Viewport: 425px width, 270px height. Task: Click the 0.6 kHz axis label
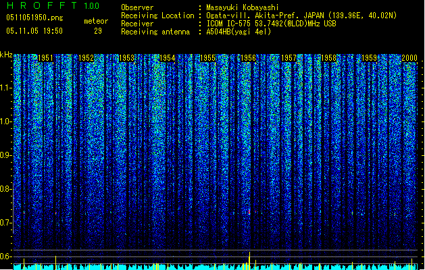coord(5,256)
